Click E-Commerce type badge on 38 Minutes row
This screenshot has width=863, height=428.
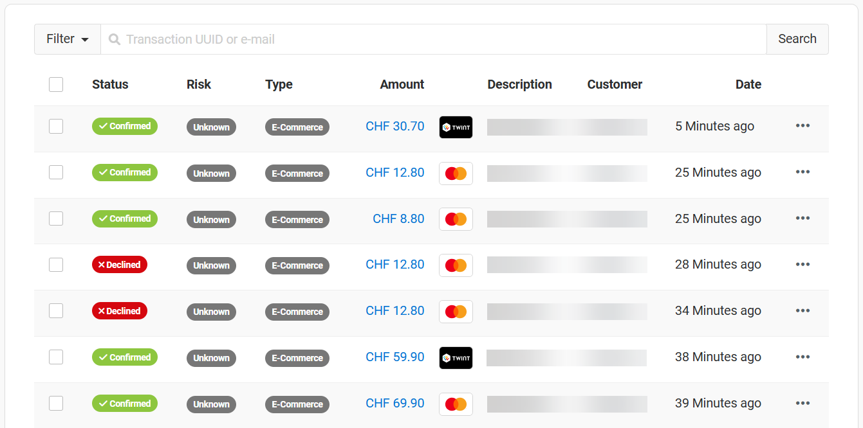(x=297, y=358)
